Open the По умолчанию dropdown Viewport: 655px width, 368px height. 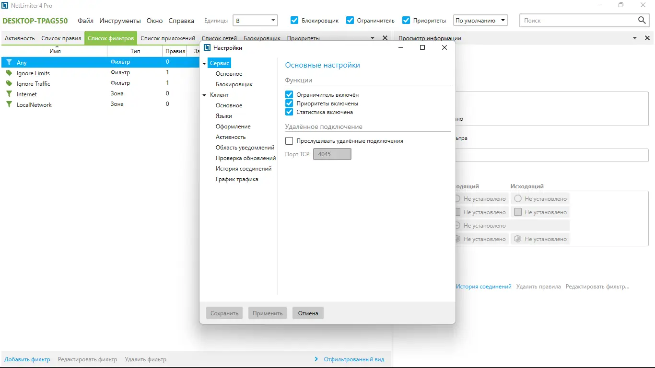coord(480,21)
